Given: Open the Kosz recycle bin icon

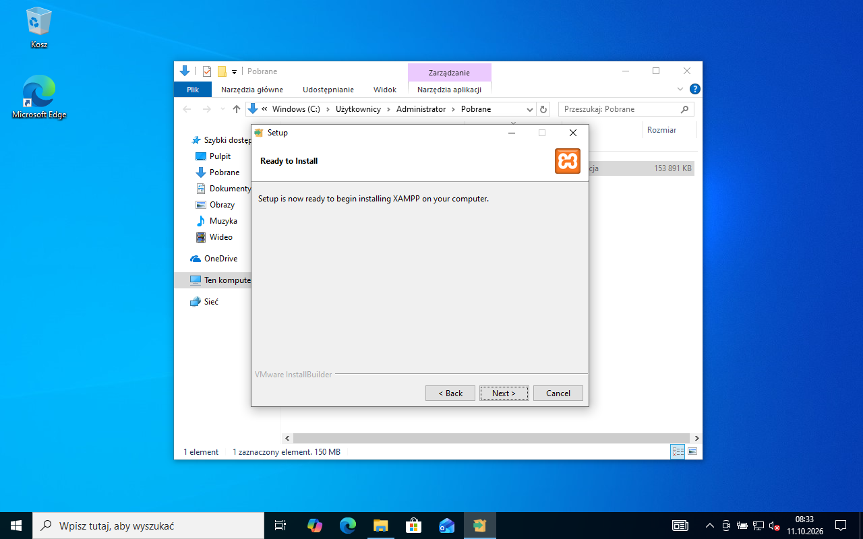Looking at the screenshot, I should point(39,28).
